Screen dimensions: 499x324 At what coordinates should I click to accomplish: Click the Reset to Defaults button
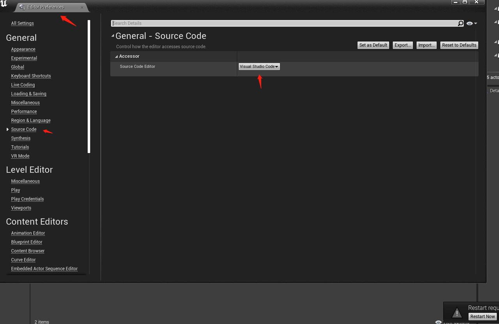pos(459,45)
